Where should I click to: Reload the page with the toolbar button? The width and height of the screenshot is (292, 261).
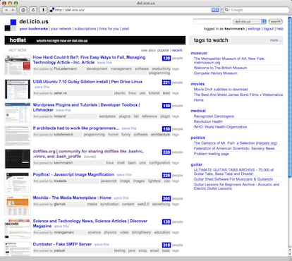33,10
